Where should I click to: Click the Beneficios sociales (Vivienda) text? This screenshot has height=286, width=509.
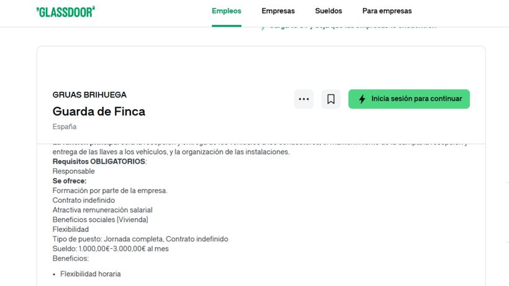coord(101,220)
